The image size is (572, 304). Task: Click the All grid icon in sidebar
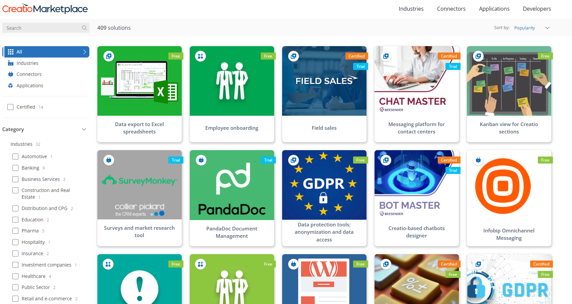(x=11, y=52)
